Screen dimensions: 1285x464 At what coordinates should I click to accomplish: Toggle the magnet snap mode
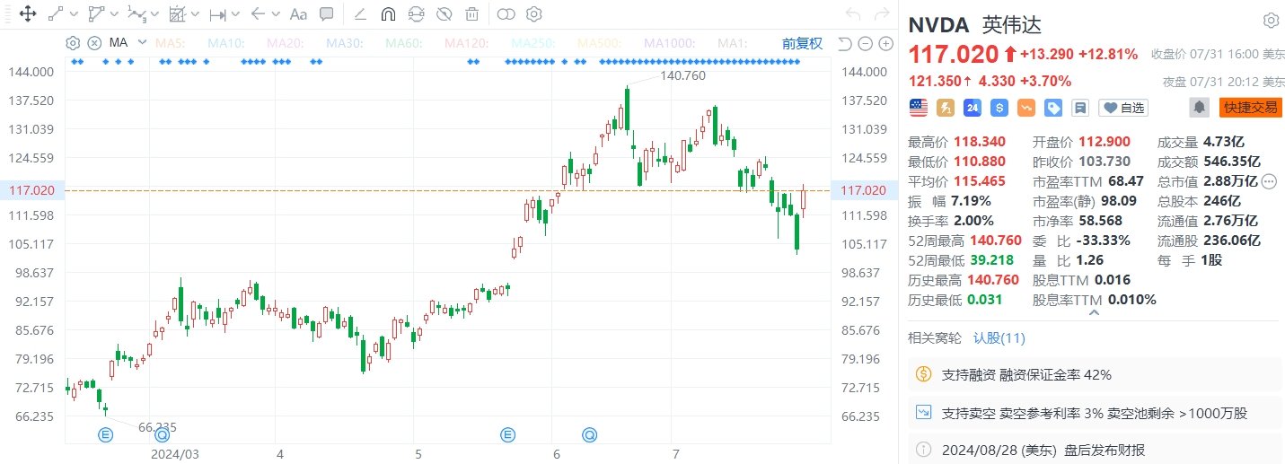point(388,13)
